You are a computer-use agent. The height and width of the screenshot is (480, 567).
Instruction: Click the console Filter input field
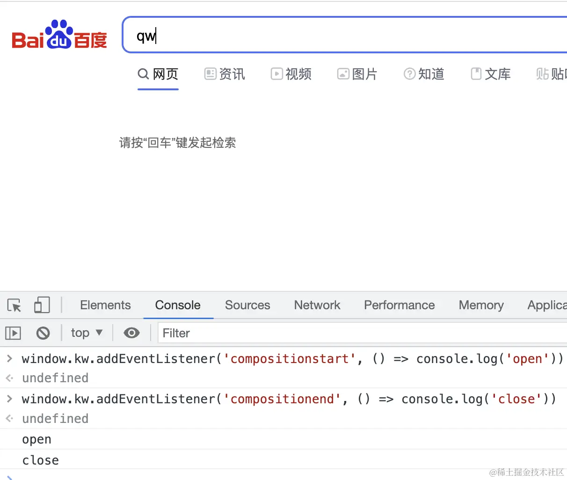363,333
